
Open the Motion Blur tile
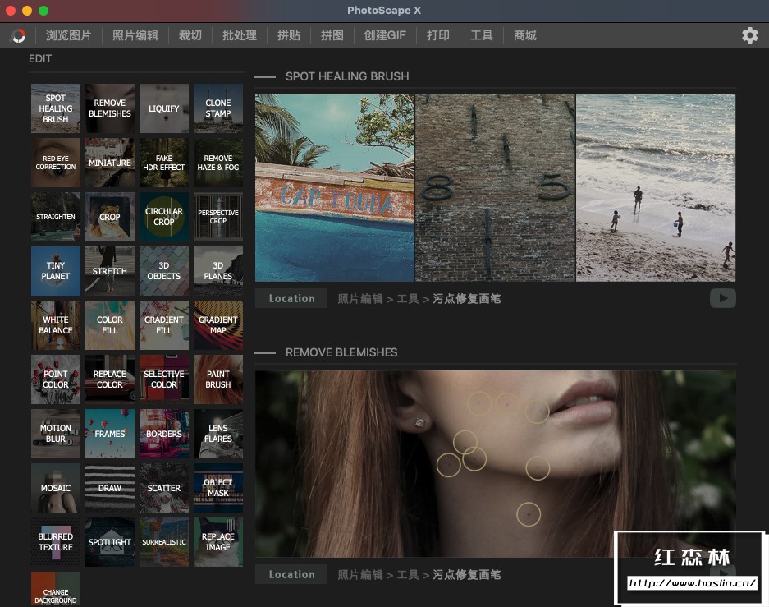tap(56, 434)
